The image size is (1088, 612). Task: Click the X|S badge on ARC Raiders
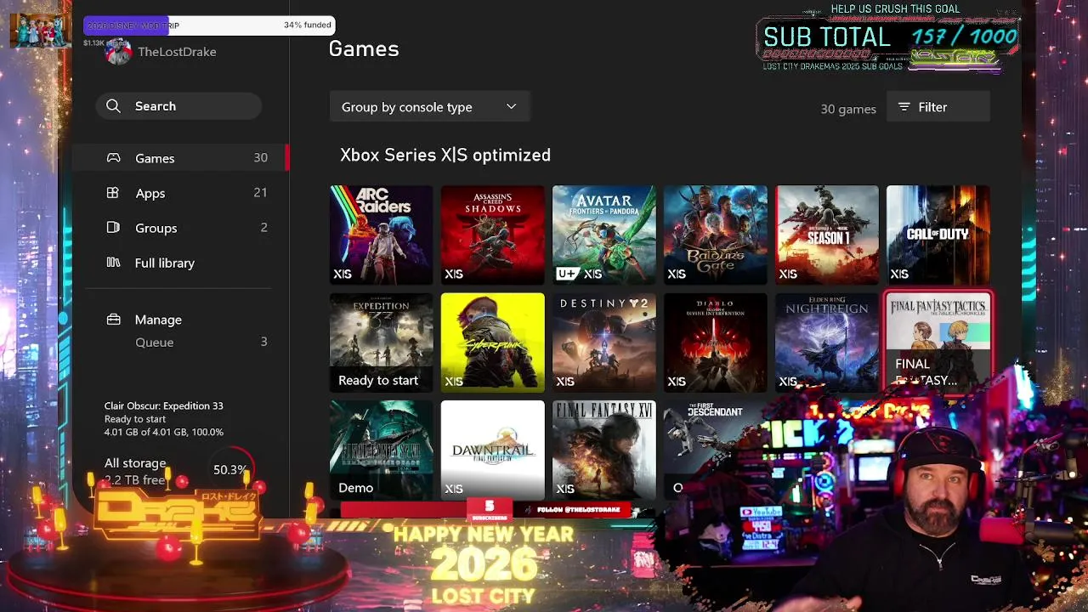[343, 274]
